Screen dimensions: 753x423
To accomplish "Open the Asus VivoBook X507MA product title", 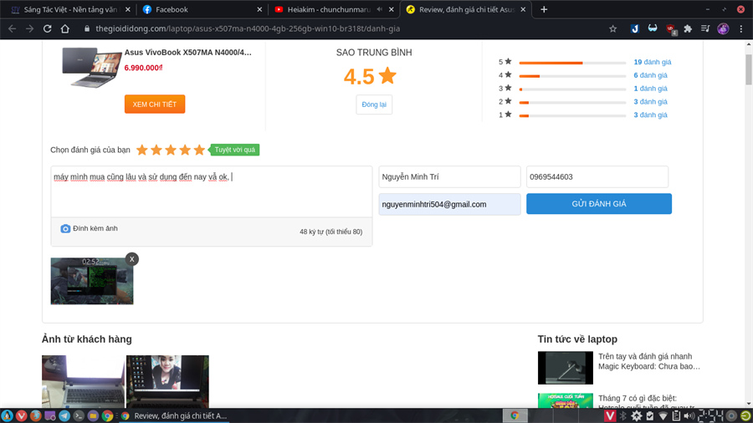I will (187, 53).
